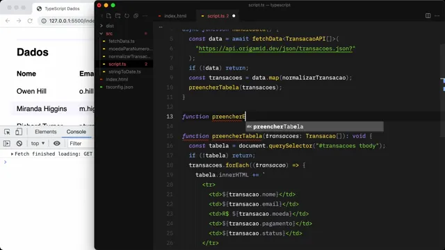Switch to Console tab in DevTools
Image resolution: width=445 pixels, height=250 pixels.
(x=76, y=132)
